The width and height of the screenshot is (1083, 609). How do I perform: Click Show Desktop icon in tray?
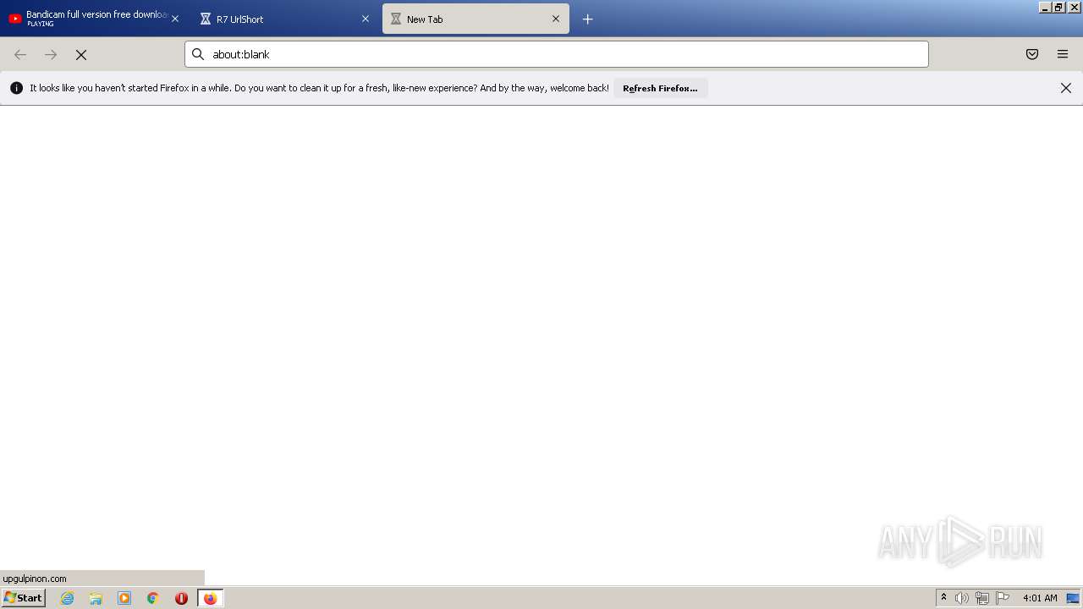(1073, 598)
